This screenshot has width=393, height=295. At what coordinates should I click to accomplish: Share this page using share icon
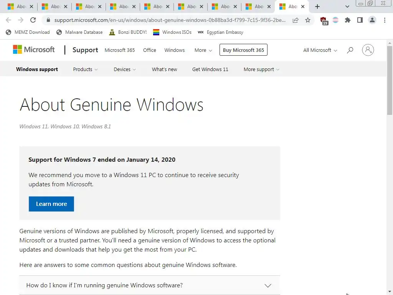(x=296, y=20)
